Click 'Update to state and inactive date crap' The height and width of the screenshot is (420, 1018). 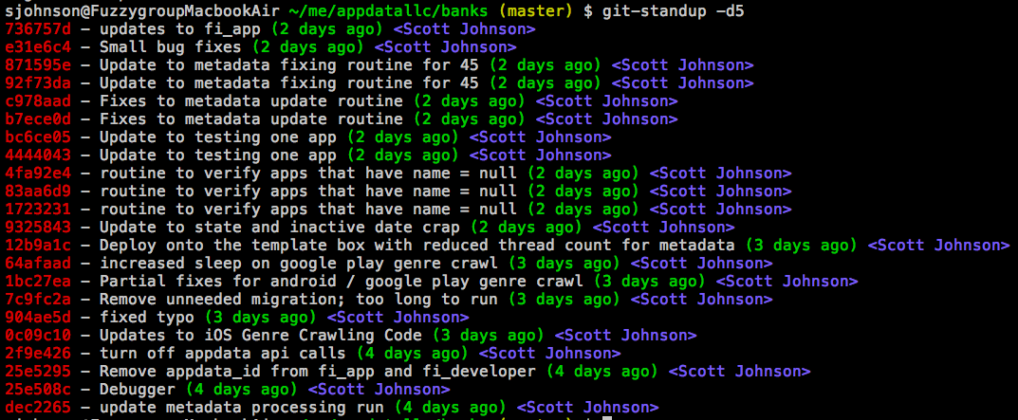tap(280, 228)
